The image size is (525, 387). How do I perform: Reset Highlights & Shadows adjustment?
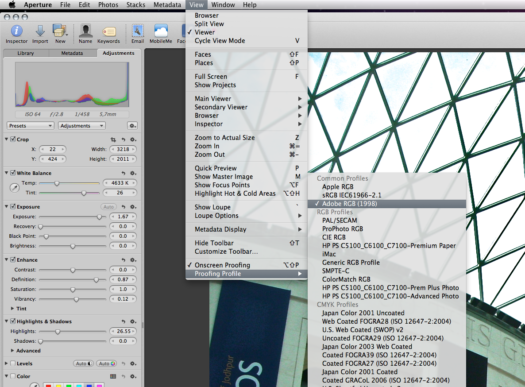pyautogui.click(x=123, y=321)
